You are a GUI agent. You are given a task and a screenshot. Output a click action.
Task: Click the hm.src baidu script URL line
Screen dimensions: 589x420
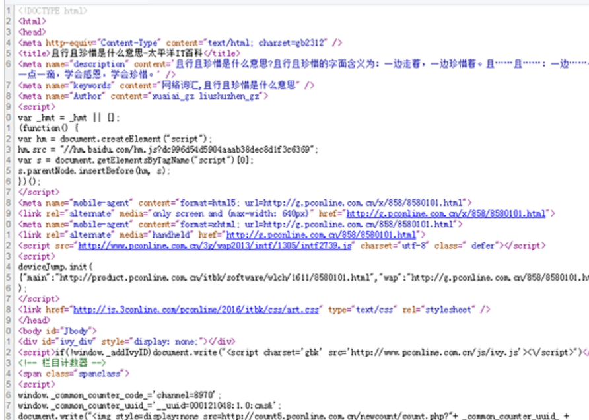click(168, 149)
